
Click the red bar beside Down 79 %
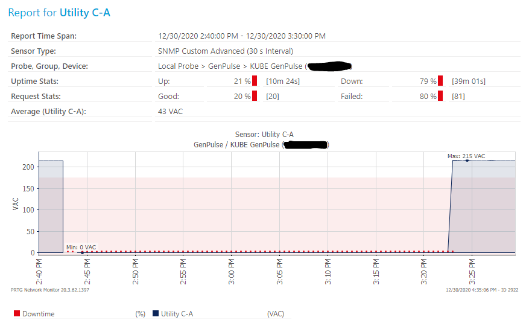coord(440,81)
